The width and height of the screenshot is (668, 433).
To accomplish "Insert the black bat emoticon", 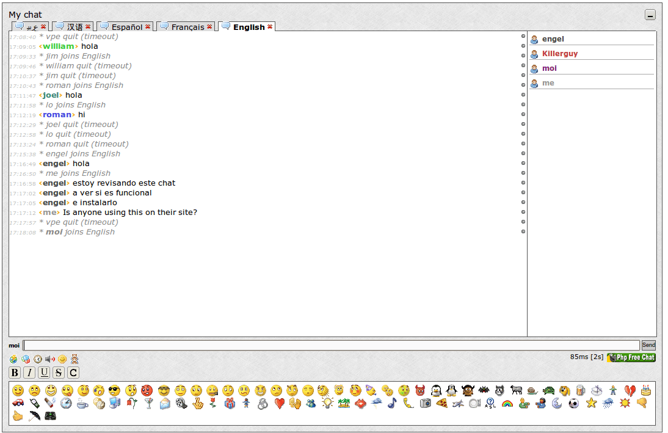I will point(484,390).
